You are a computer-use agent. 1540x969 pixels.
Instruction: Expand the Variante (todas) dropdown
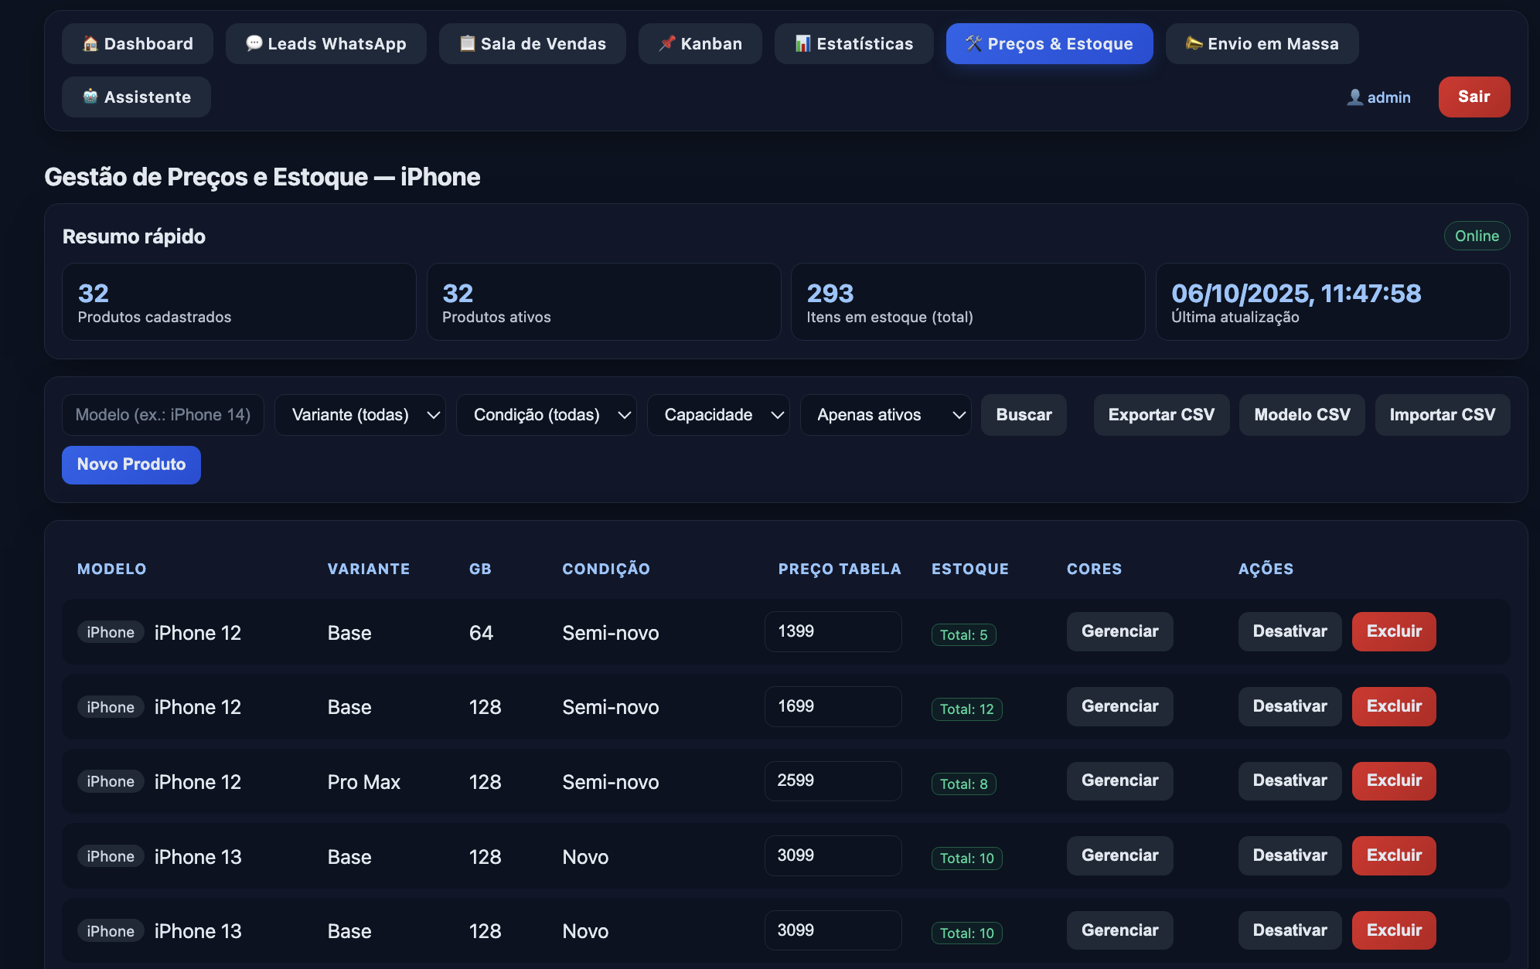point(359,415)
